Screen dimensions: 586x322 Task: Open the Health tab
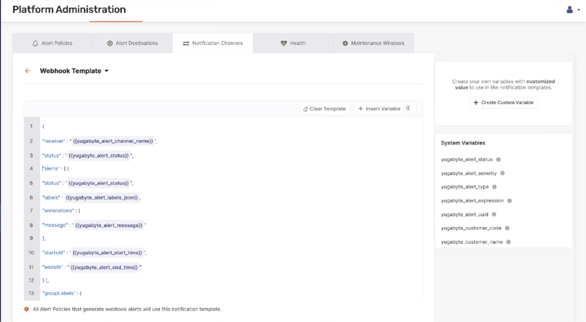[293, 43]
